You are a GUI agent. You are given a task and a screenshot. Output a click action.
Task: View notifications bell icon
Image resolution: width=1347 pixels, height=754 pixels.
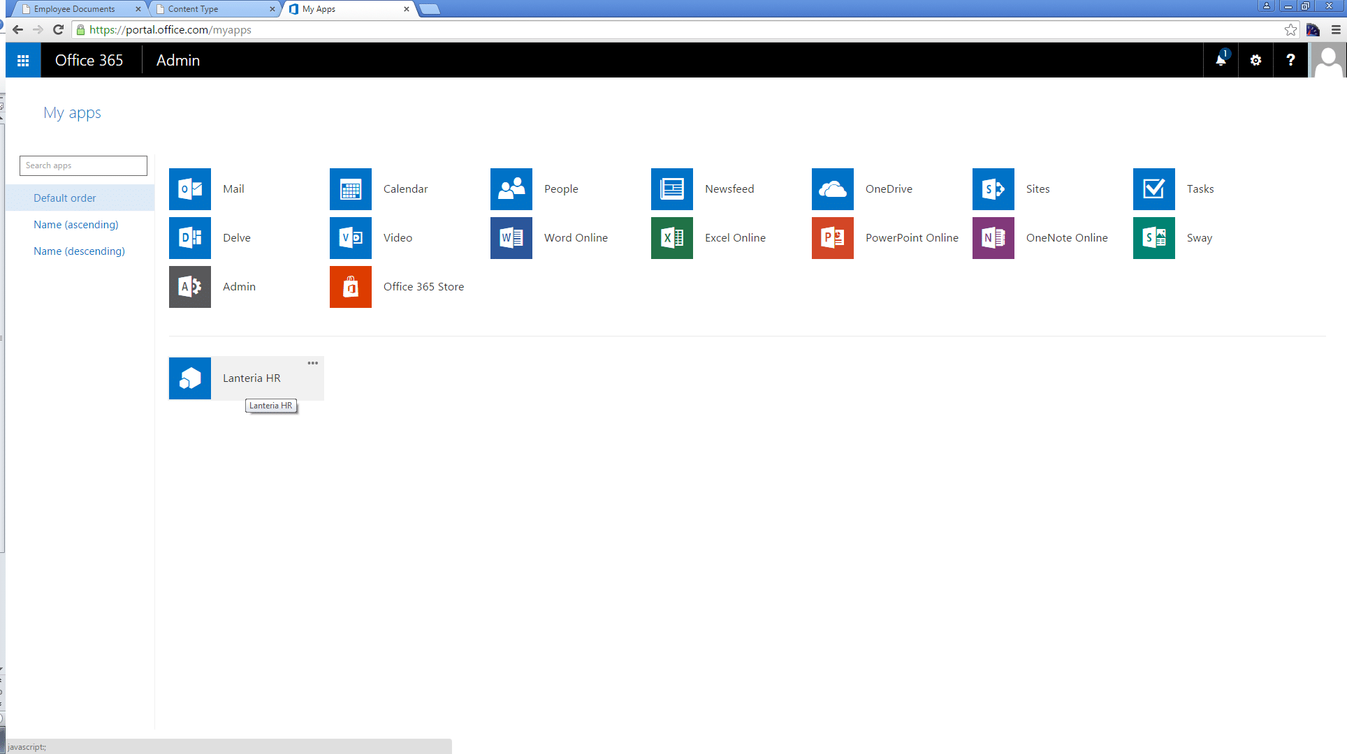coord(1221,60)
